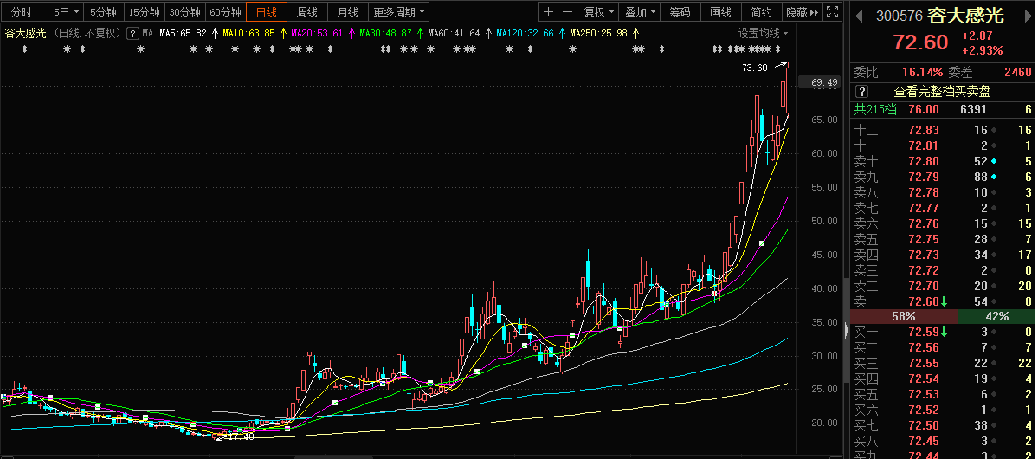
Task: Open 查看完整档买卖盘 link
Action: (x=942, y=91)
